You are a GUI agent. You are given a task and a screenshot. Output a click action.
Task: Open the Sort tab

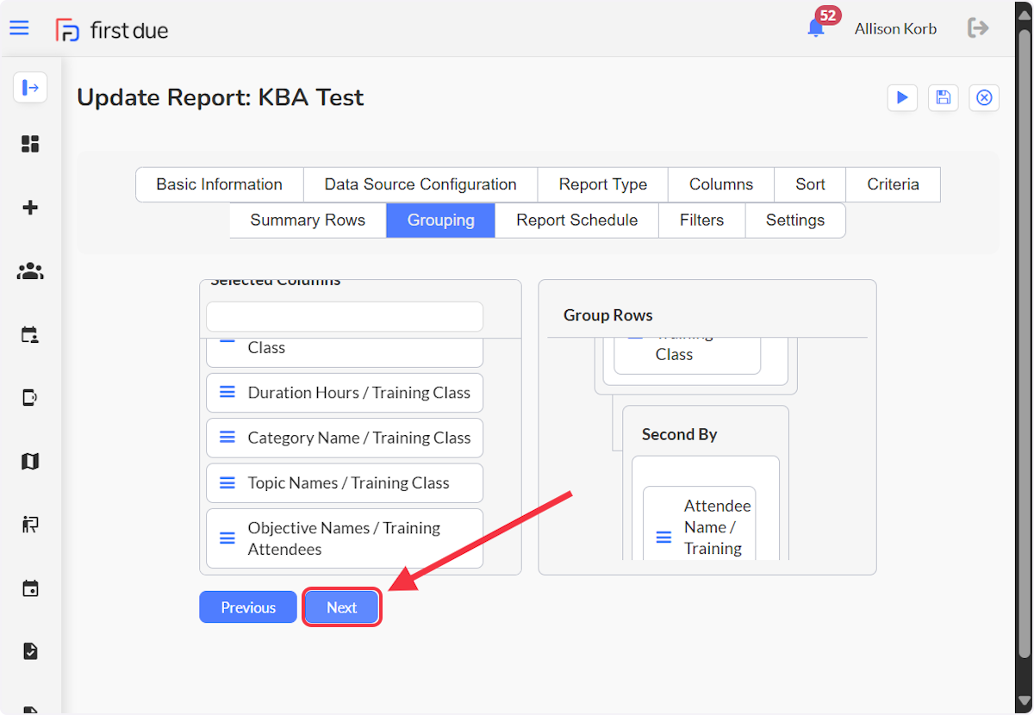pyautogui.click(x=810, y=184)
